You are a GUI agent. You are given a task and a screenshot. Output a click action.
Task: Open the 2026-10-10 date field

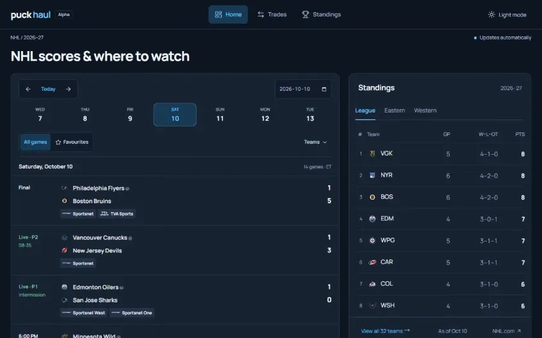[x=303, y=89]
